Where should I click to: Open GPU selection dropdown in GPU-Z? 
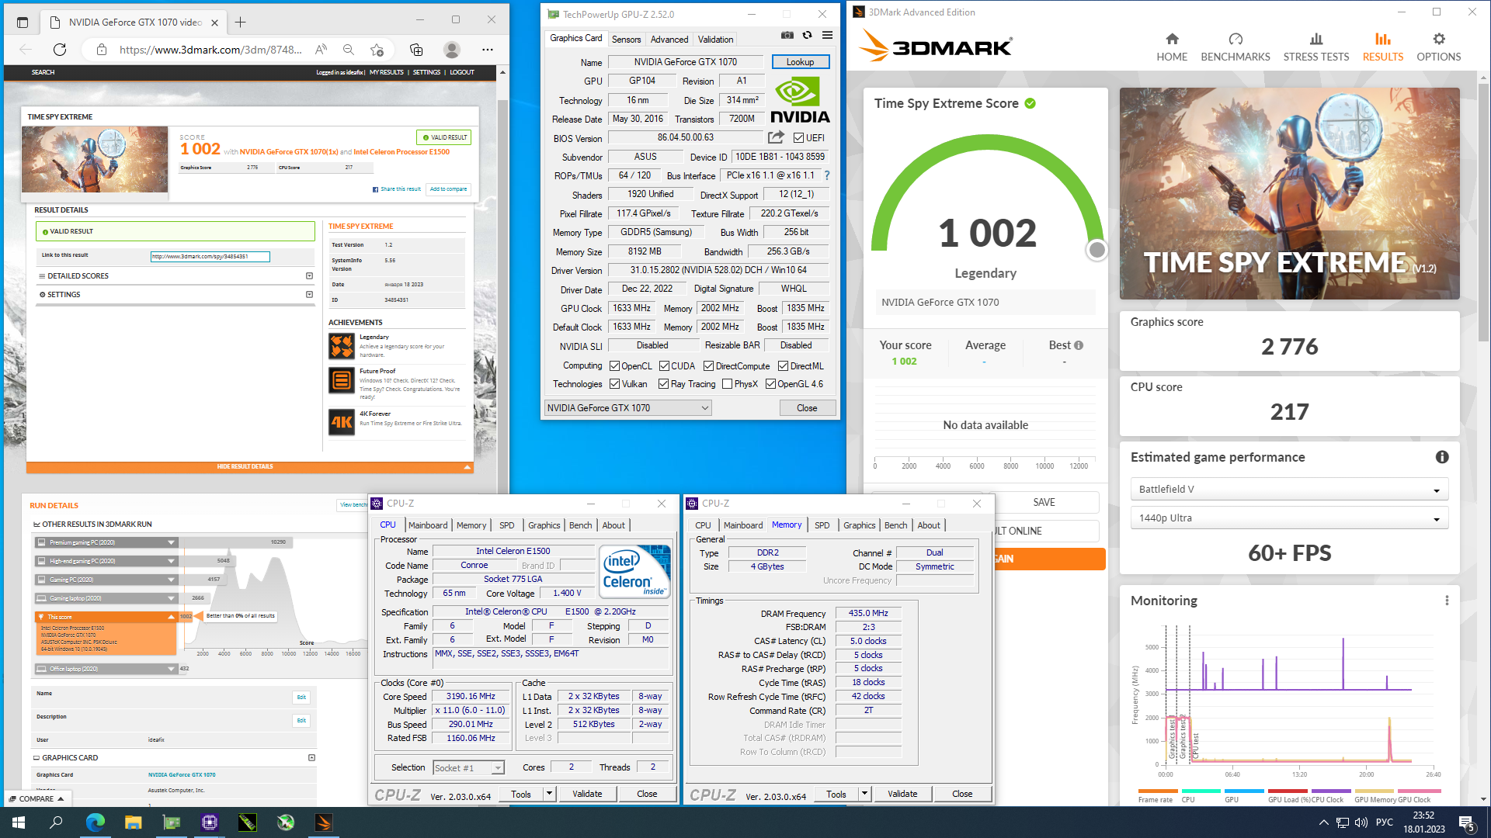[627, 408]
